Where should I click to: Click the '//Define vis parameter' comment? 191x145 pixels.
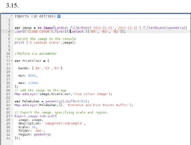[x=35, y=54]
